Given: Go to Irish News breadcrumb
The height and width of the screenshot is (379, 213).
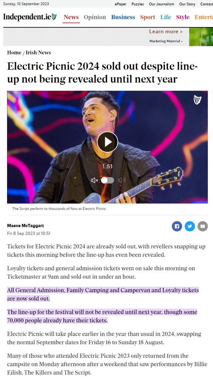Looking at the screenshot, I should pyautogui.click(x=38, y=53).
